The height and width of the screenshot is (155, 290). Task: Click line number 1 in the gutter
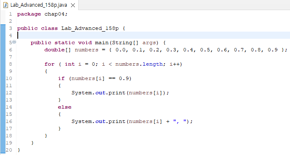[11, 14]
